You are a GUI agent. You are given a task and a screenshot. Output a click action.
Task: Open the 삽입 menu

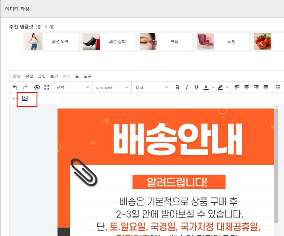click(42, 76)
